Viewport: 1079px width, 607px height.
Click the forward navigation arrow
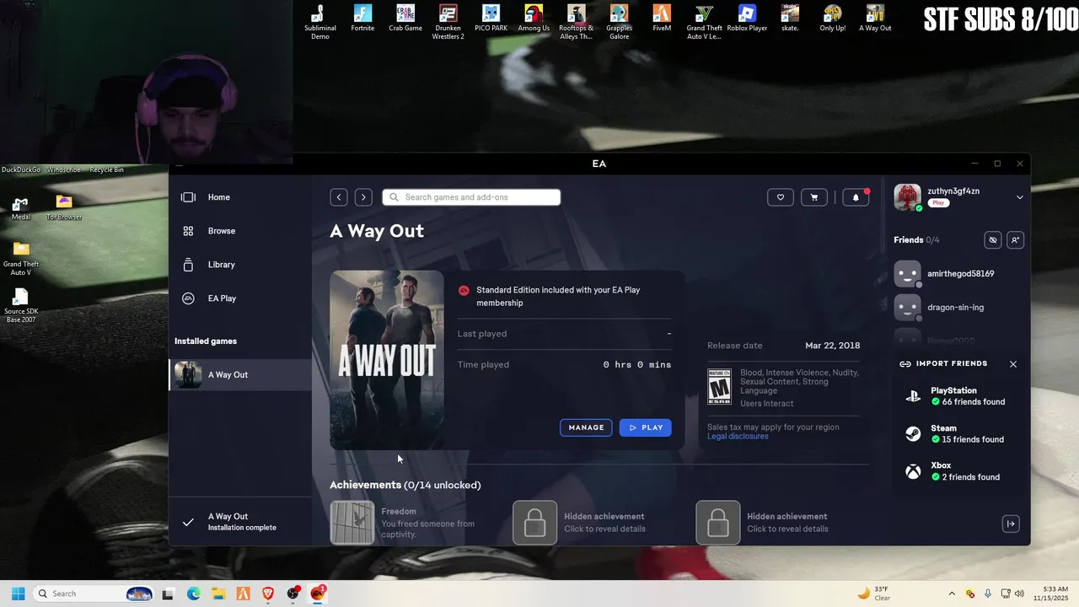[x=363, y=197]
